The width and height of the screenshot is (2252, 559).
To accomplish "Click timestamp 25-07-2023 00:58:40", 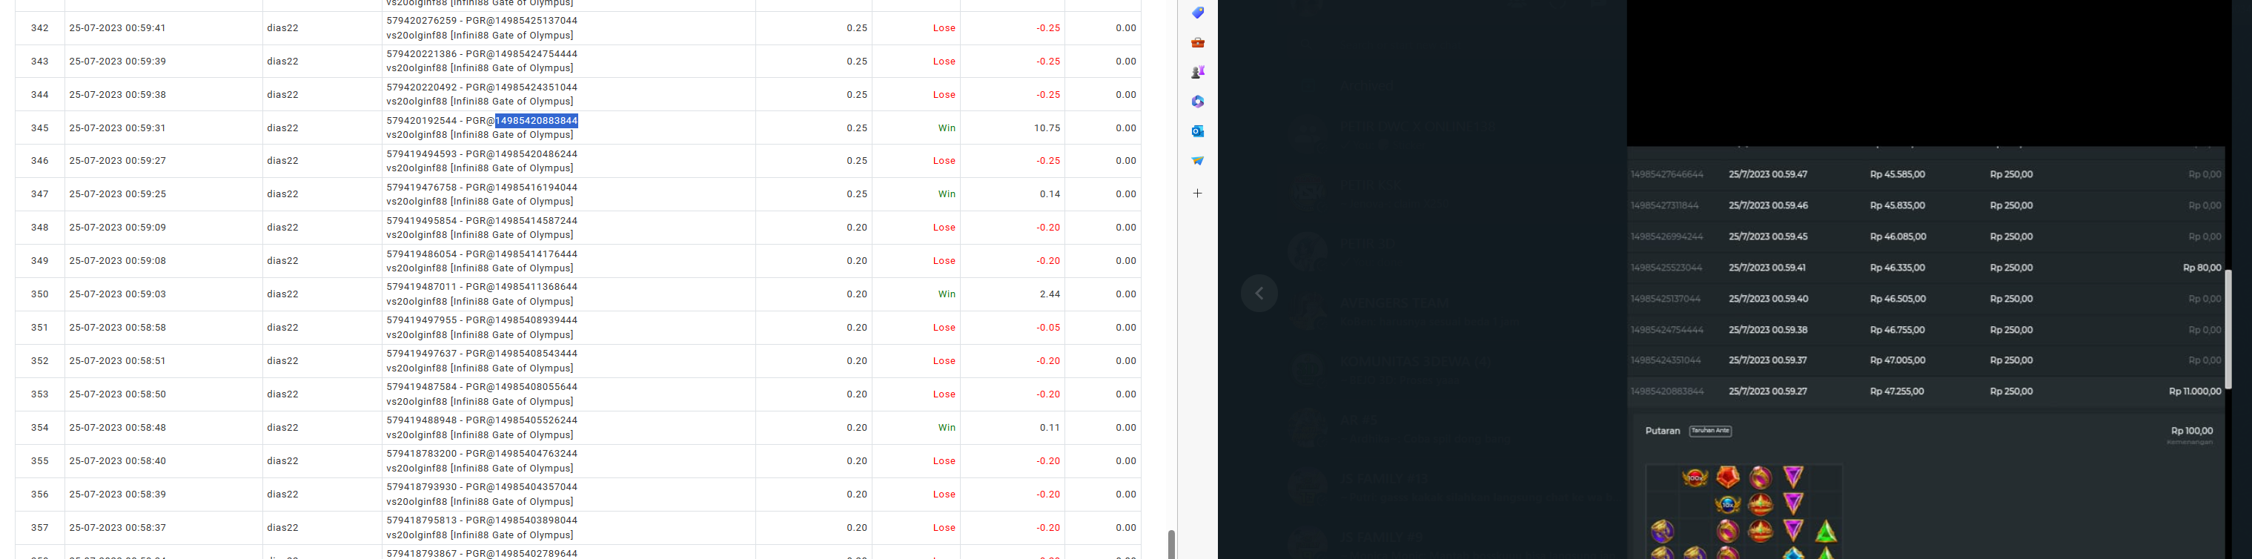I will [117, 461].
